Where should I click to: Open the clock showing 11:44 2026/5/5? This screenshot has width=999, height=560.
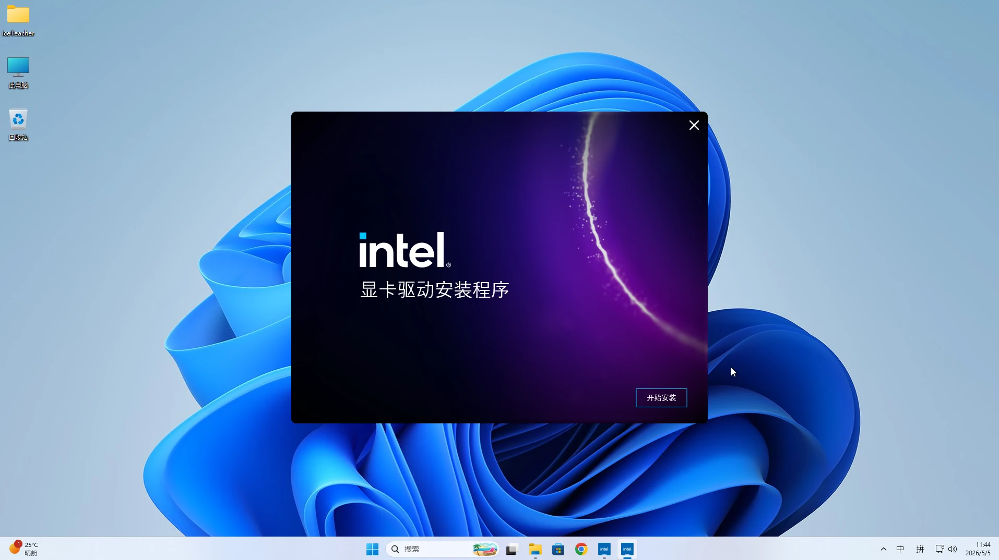978,549
